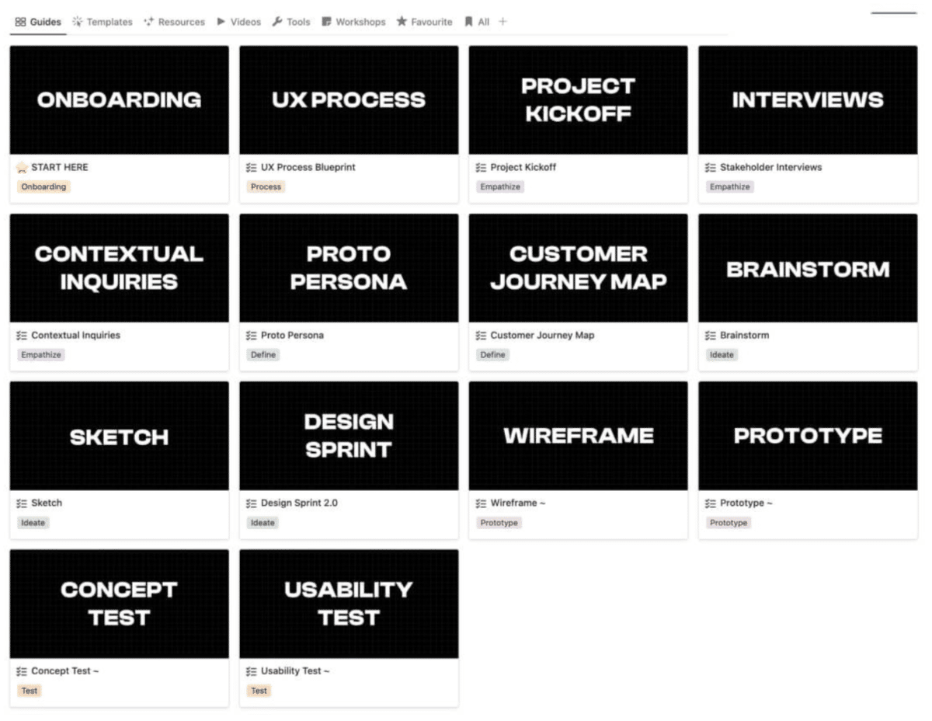The image size is (932, 721).
Task: Open the SKETCH cover thumbnail
Action: [x=119, y=436]
